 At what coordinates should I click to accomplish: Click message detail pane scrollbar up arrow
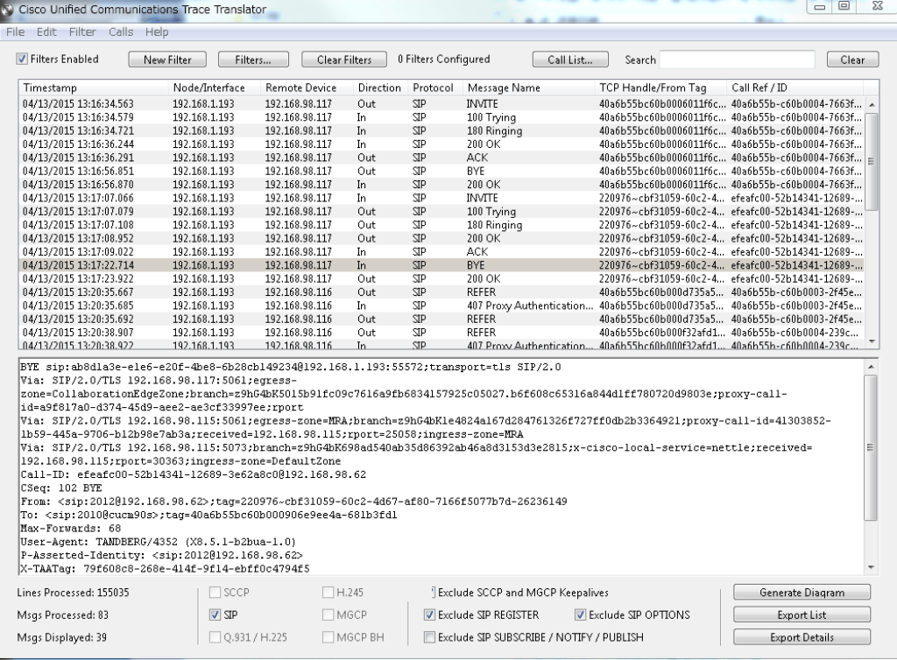pos(871,367)
